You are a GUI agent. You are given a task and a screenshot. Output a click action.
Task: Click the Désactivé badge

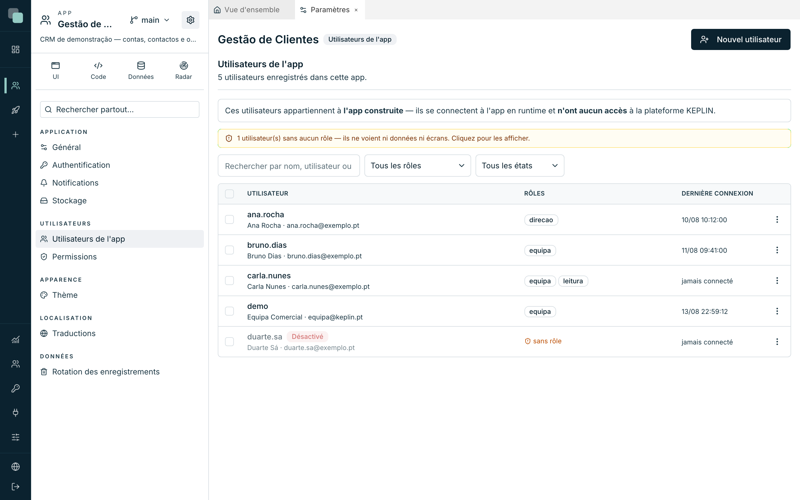coord(307,337)
